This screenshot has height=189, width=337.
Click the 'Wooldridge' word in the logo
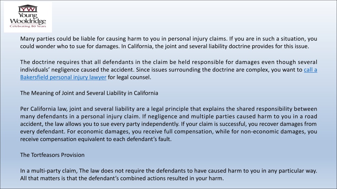coord(28,21)
